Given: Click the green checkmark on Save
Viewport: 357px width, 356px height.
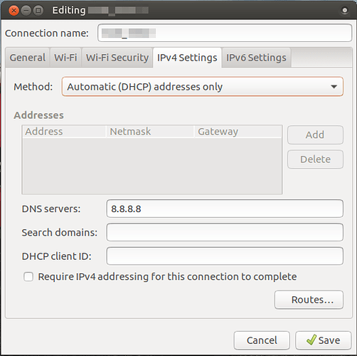Looking at the screenshot, I should pos(311,340).
